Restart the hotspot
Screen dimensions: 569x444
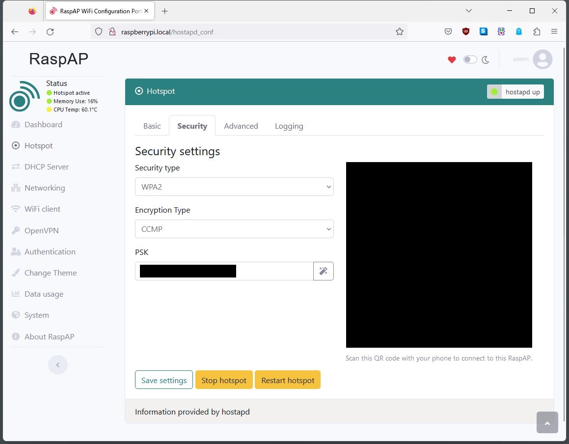pos(288,380)
